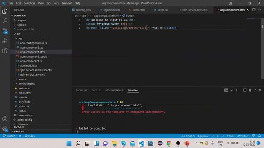Click the master branch status item
The image size is (264, 148).
9,136
